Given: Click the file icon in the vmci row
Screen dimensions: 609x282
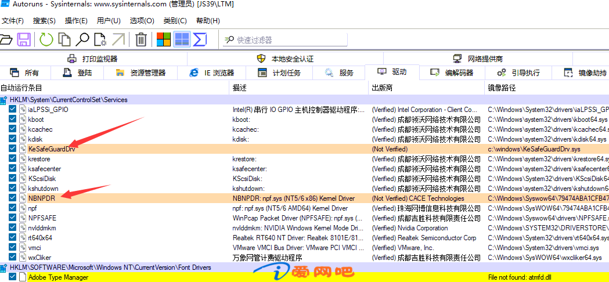Looking at the screenshot, I should pyautogui.click(x=23, y=248).
